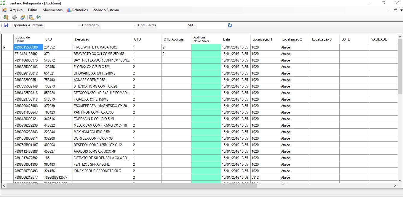Click SKU cell 400264
The width and height of the screenshot is (403, 197).
pyautogui.click(x=58, y=145)
